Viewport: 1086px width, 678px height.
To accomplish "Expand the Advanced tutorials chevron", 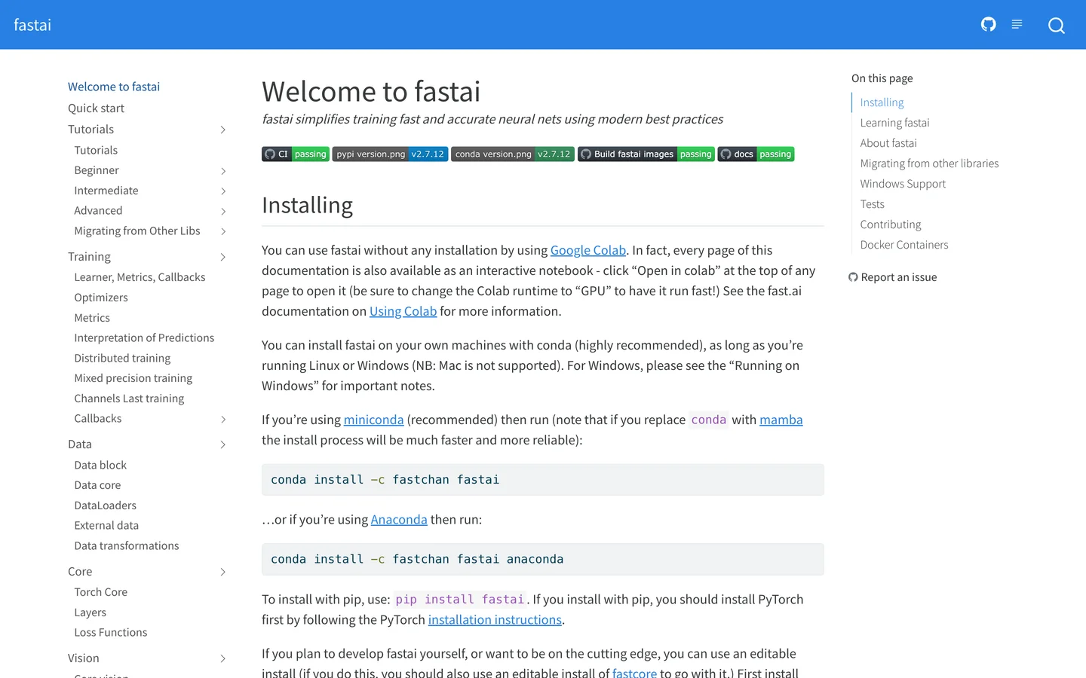I will tap(223, 211).
